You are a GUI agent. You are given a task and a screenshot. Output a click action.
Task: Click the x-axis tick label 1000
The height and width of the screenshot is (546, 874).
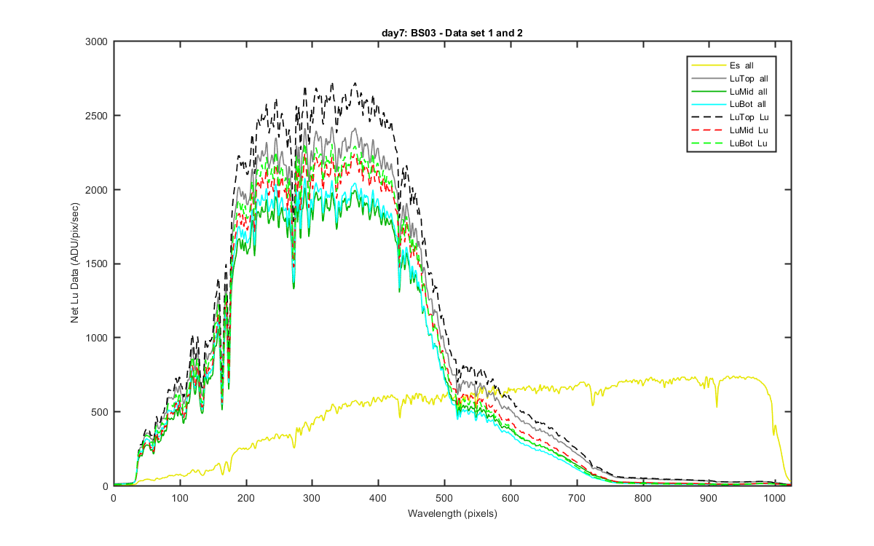tap(776, 498)
